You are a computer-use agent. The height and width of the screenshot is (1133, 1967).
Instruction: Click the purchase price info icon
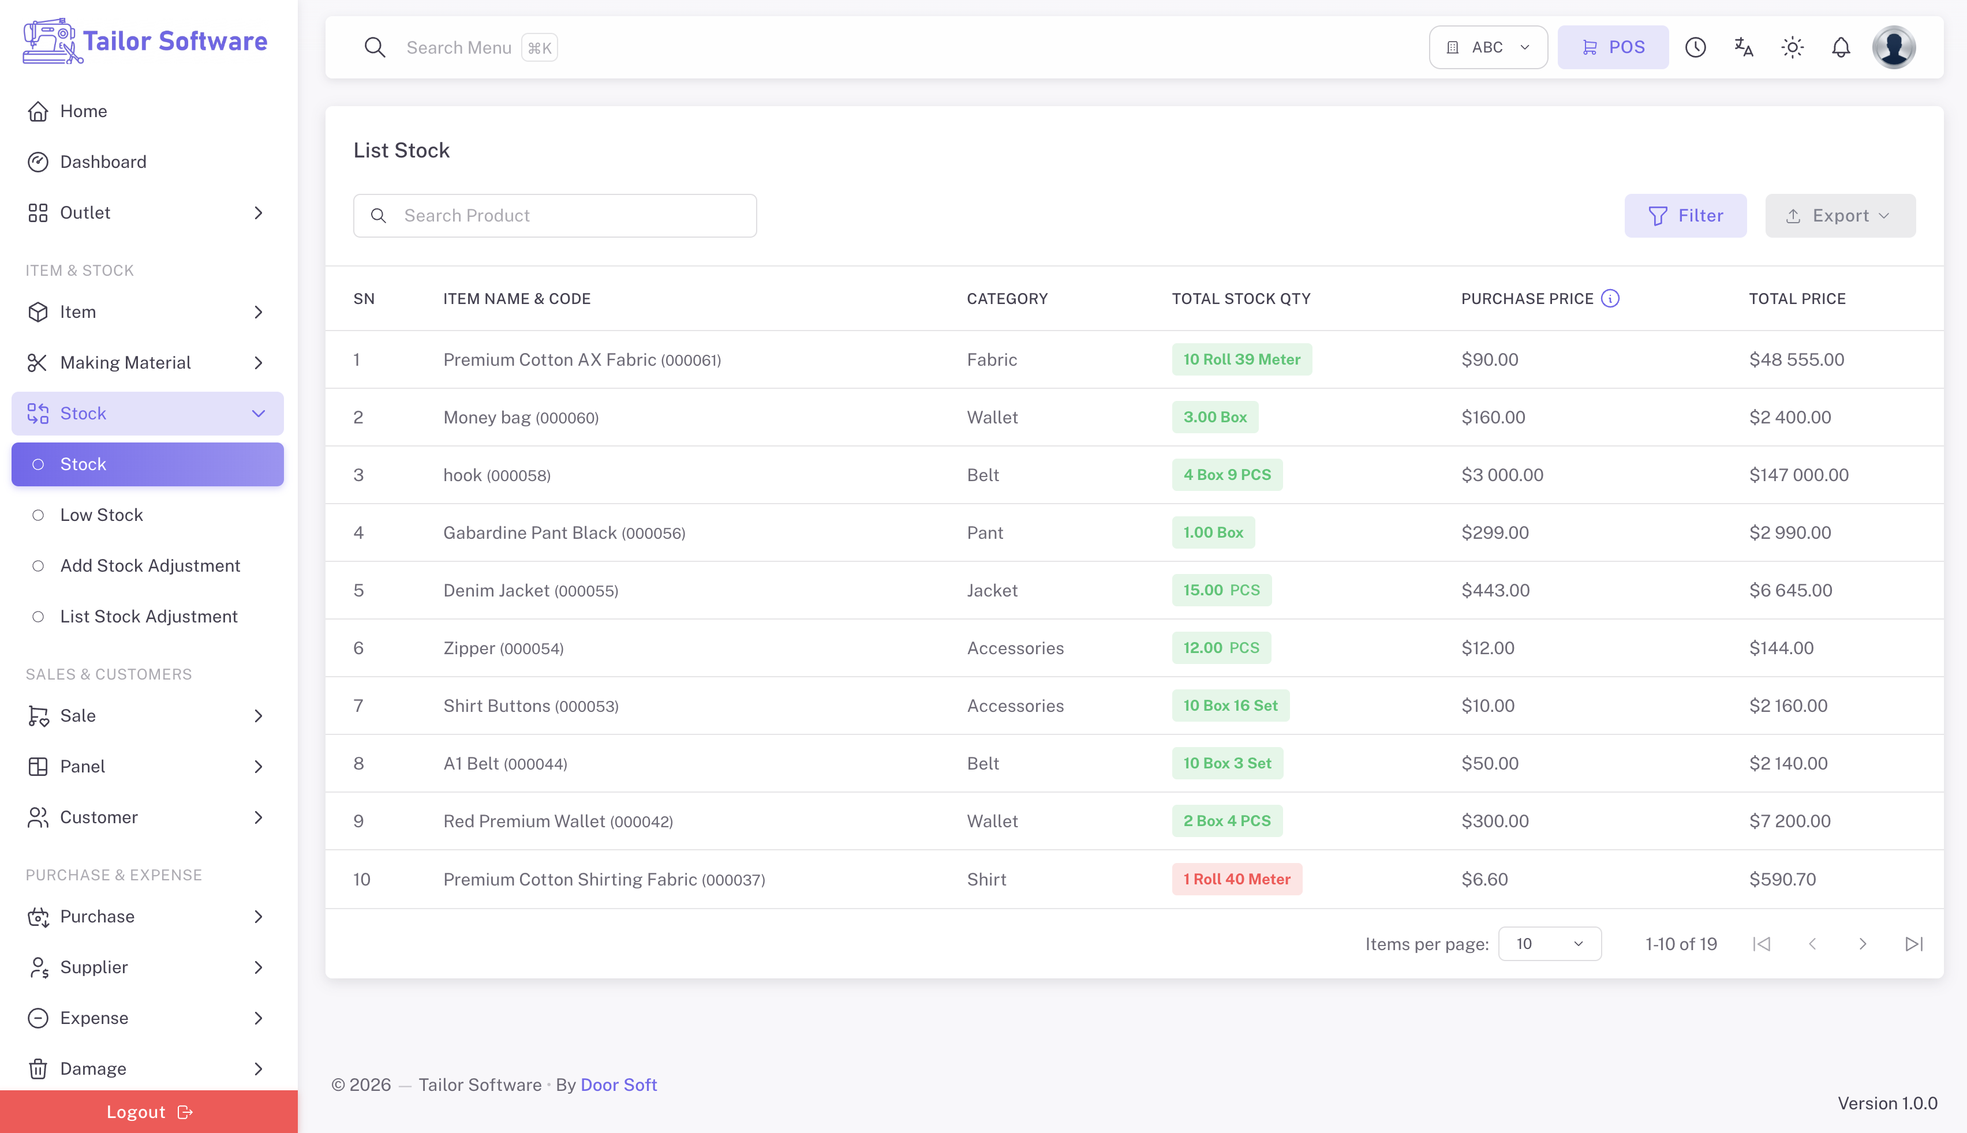pos(1610,298)
